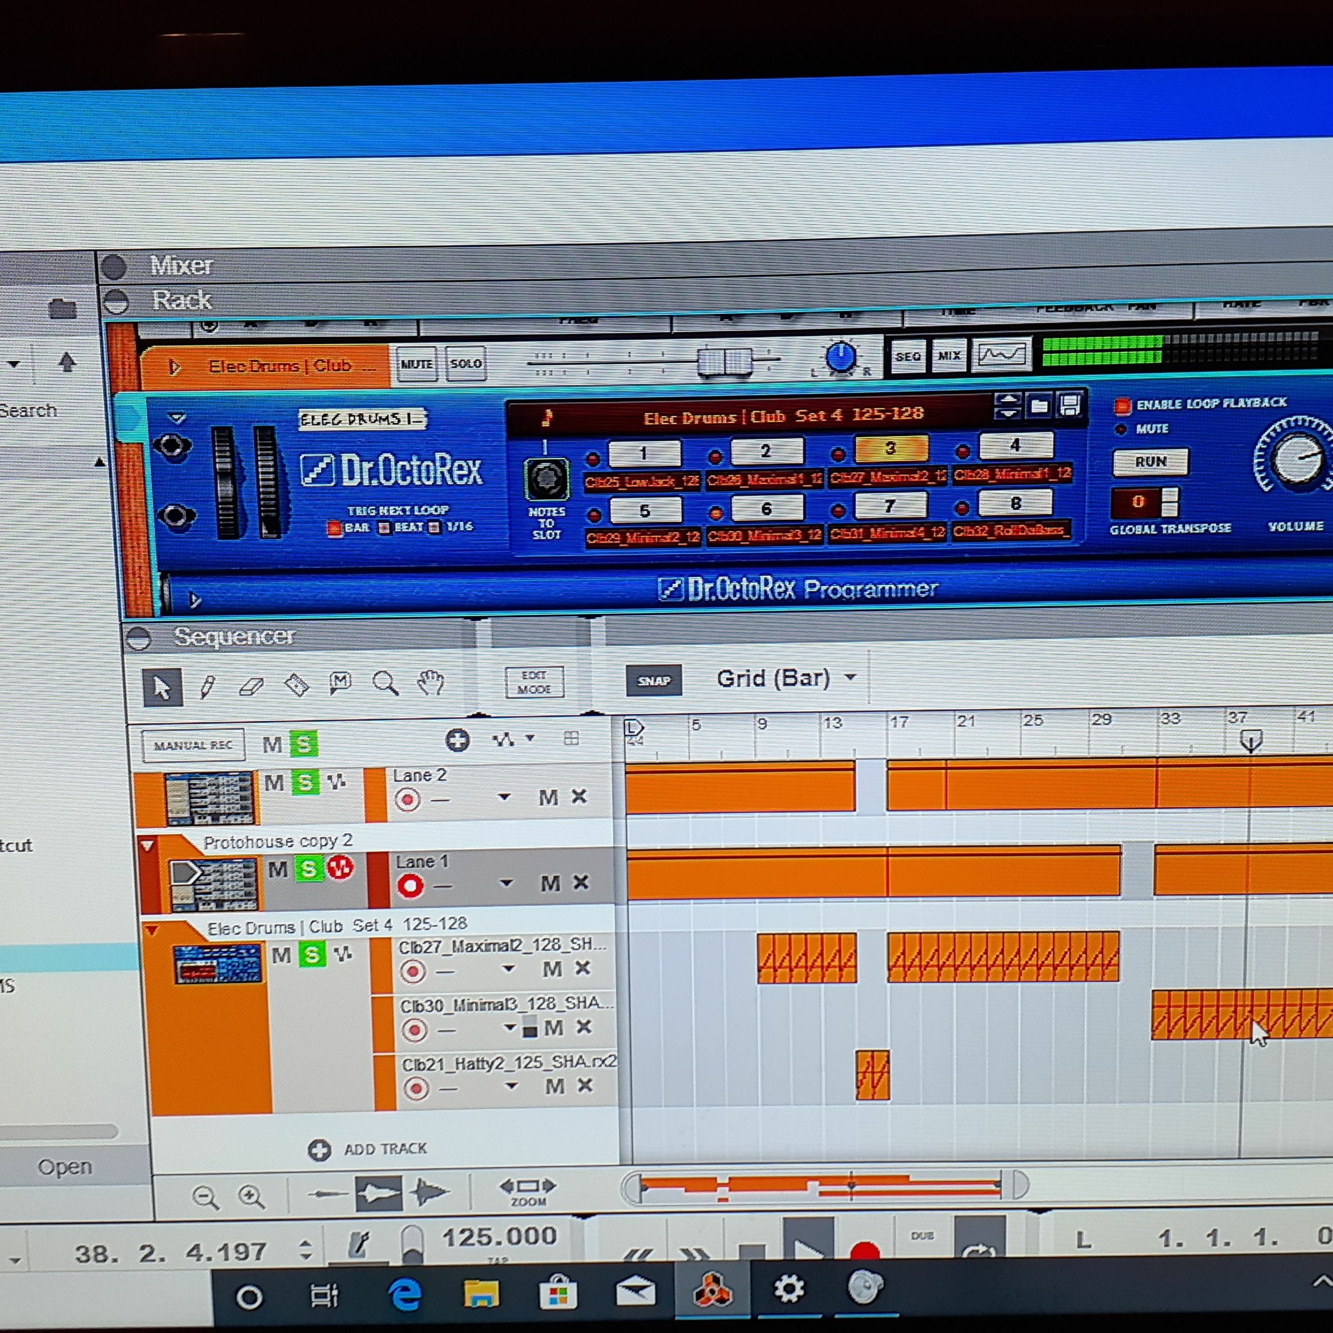Select loop slot 1 on Dr.OctoRex
Image resolution: width=1333 pixels, height=1333 pixels.
click(644, 453)
